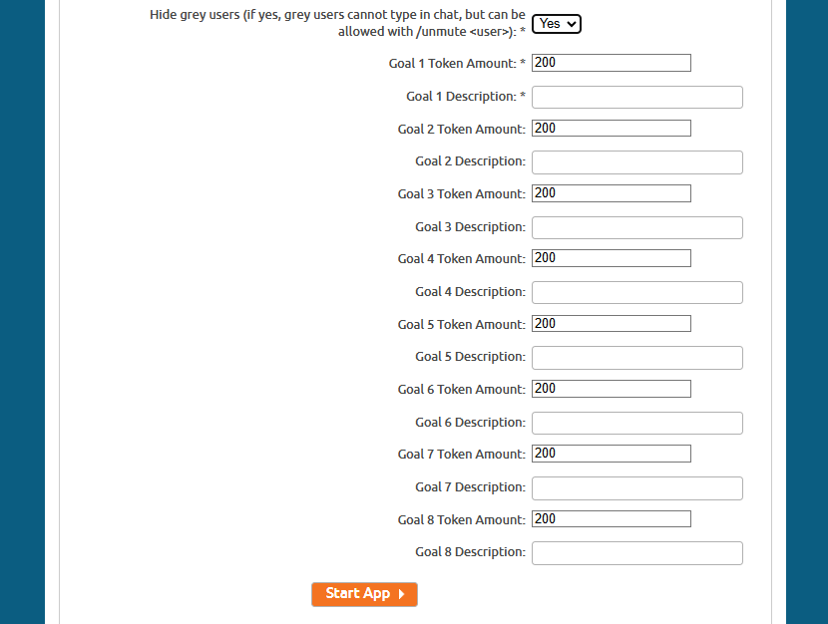Click the Goal 7 Description field
828x624 pixels.
click(x=636, y=487)
